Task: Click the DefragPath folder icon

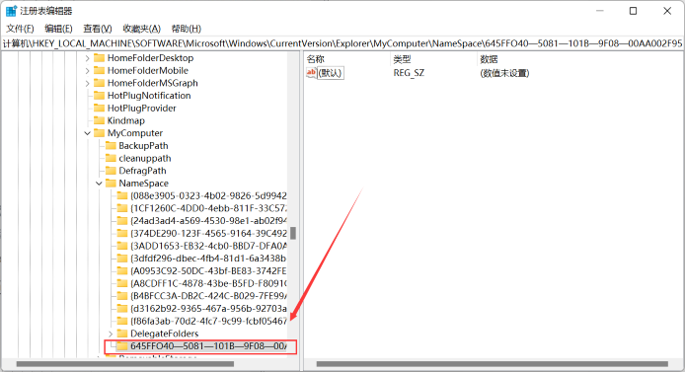Action: point(111,171)
